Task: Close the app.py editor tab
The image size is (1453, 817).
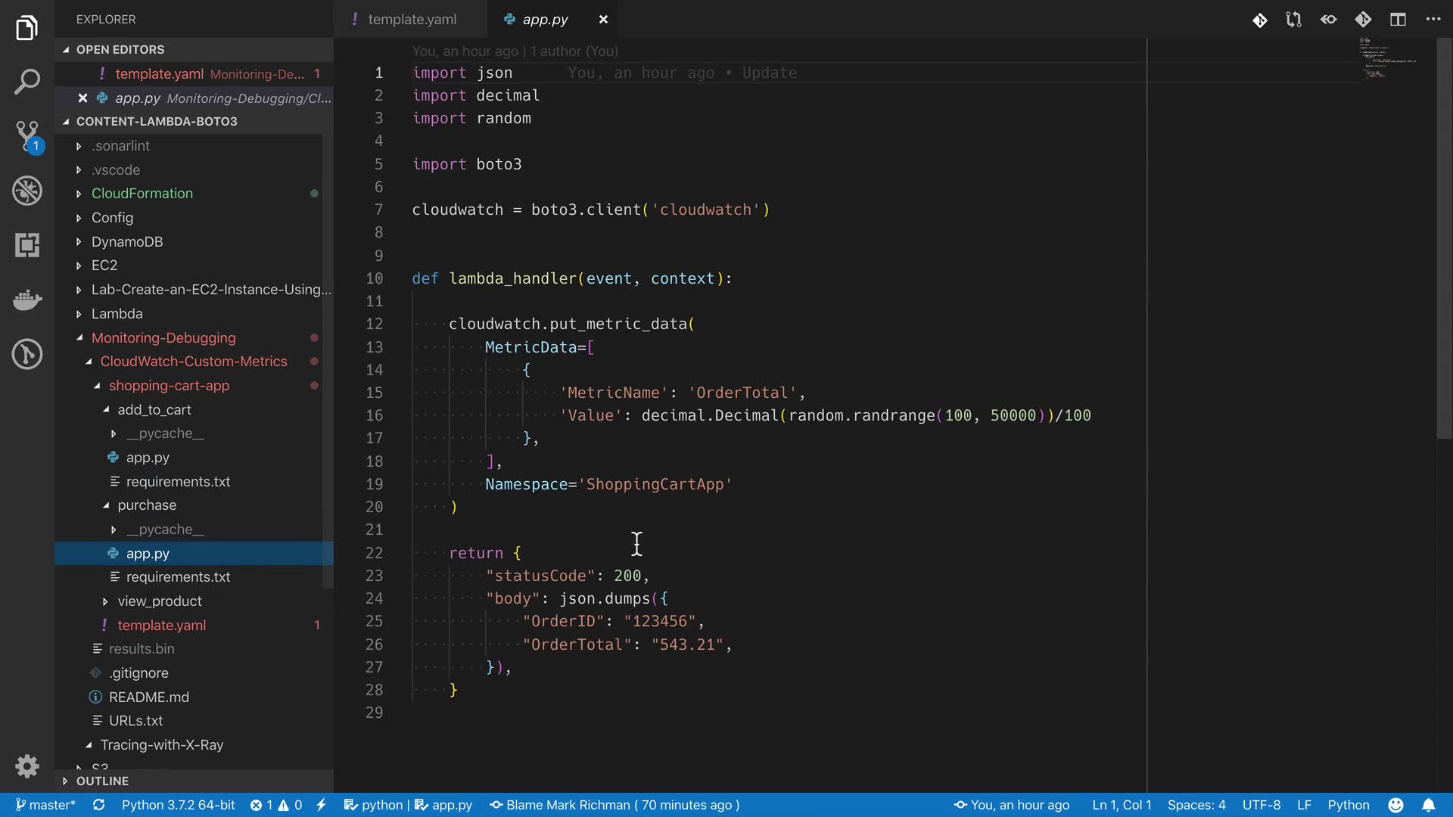Action: pos(603,20)
